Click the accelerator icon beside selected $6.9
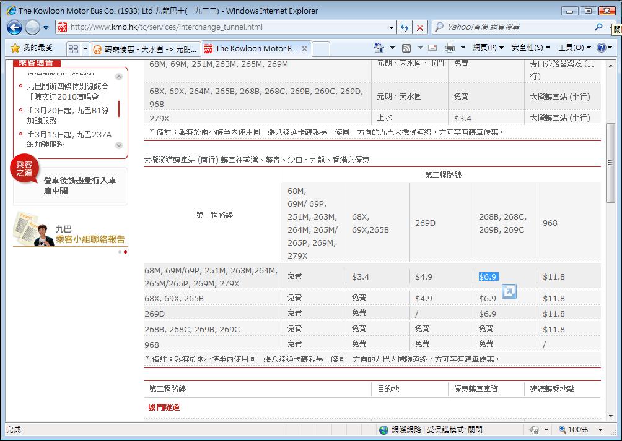This screenshot has height=441, width=622. [x=509, y=291]
